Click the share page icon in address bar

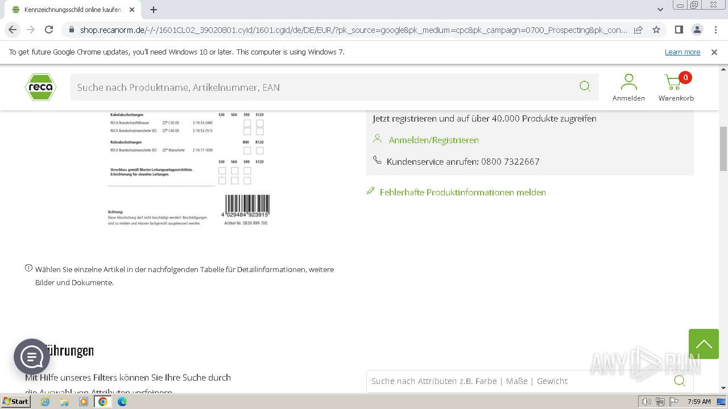click(x=638, y=30)
